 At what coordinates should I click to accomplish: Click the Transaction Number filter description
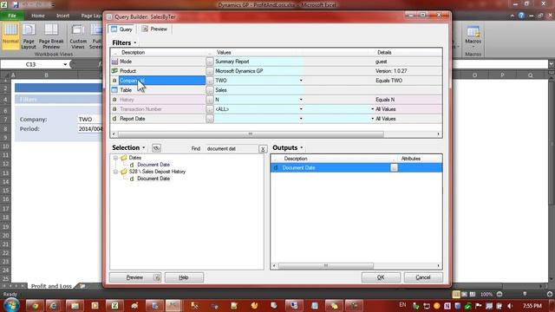[x=140, y=109]
